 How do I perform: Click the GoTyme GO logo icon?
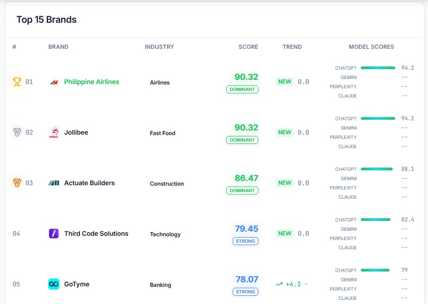tap(54, 284)
